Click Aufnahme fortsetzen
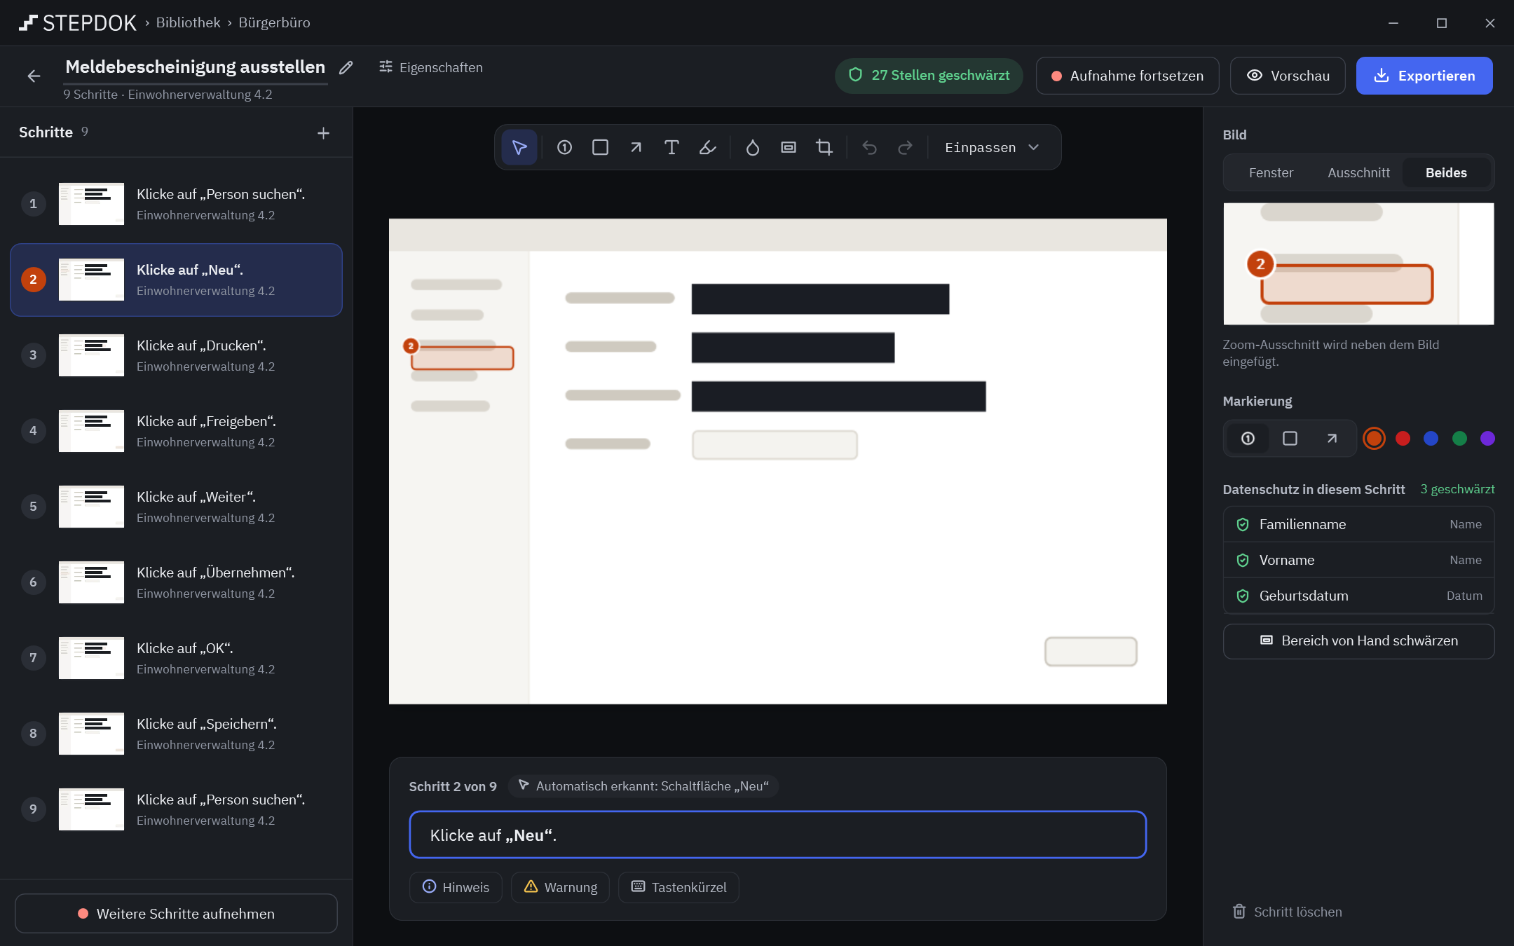The image size is (1514, 946). [x=1127, y=76]
